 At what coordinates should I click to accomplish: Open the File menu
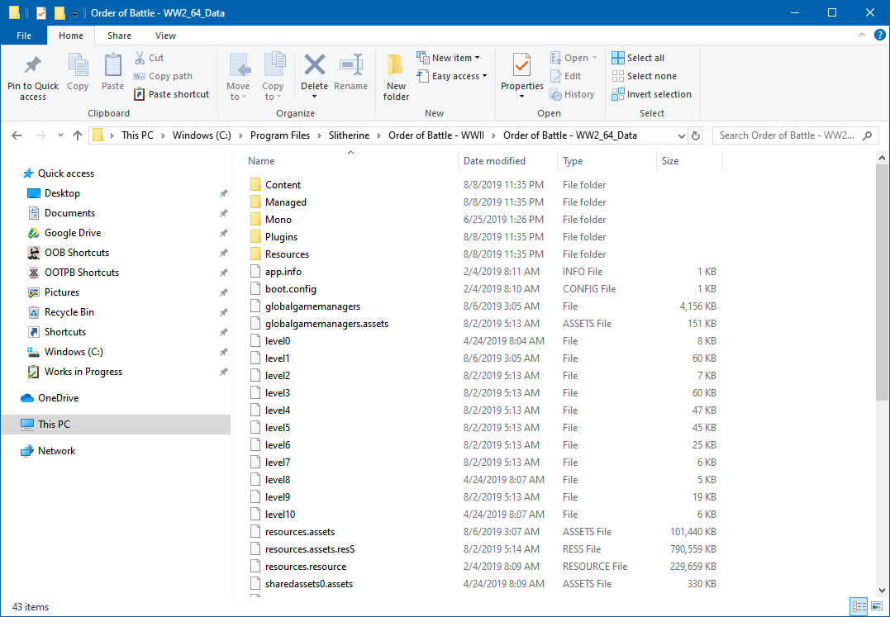point(24,36)
